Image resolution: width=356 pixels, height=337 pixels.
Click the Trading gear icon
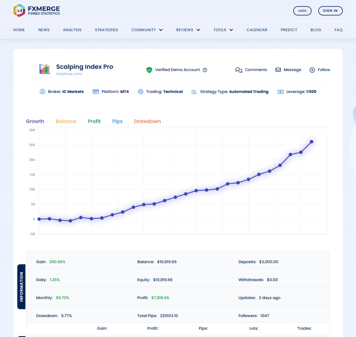tap(140, 92)
